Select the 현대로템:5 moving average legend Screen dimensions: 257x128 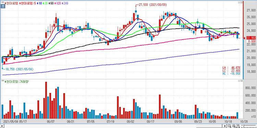[27, 3]
